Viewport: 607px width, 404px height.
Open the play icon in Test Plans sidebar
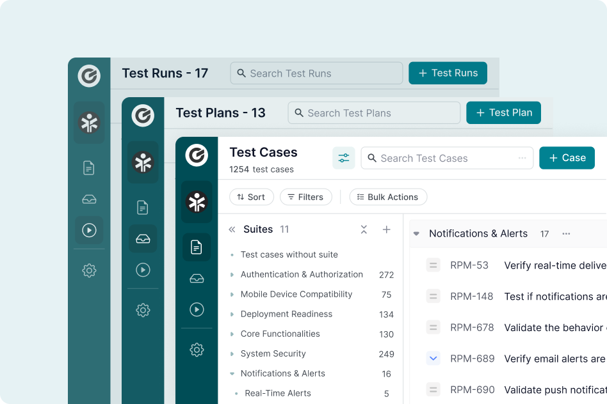143,270
